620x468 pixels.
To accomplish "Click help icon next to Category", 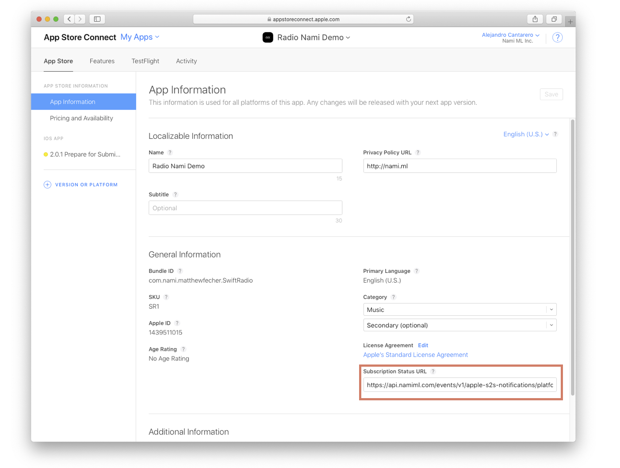I will tap(394, 297).
